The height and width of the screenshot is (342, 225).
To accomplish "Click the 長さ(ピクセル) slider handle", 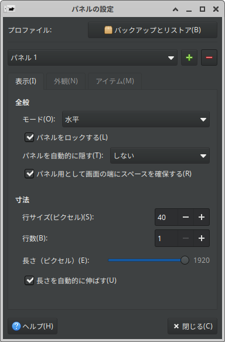I will click(185, 260).
